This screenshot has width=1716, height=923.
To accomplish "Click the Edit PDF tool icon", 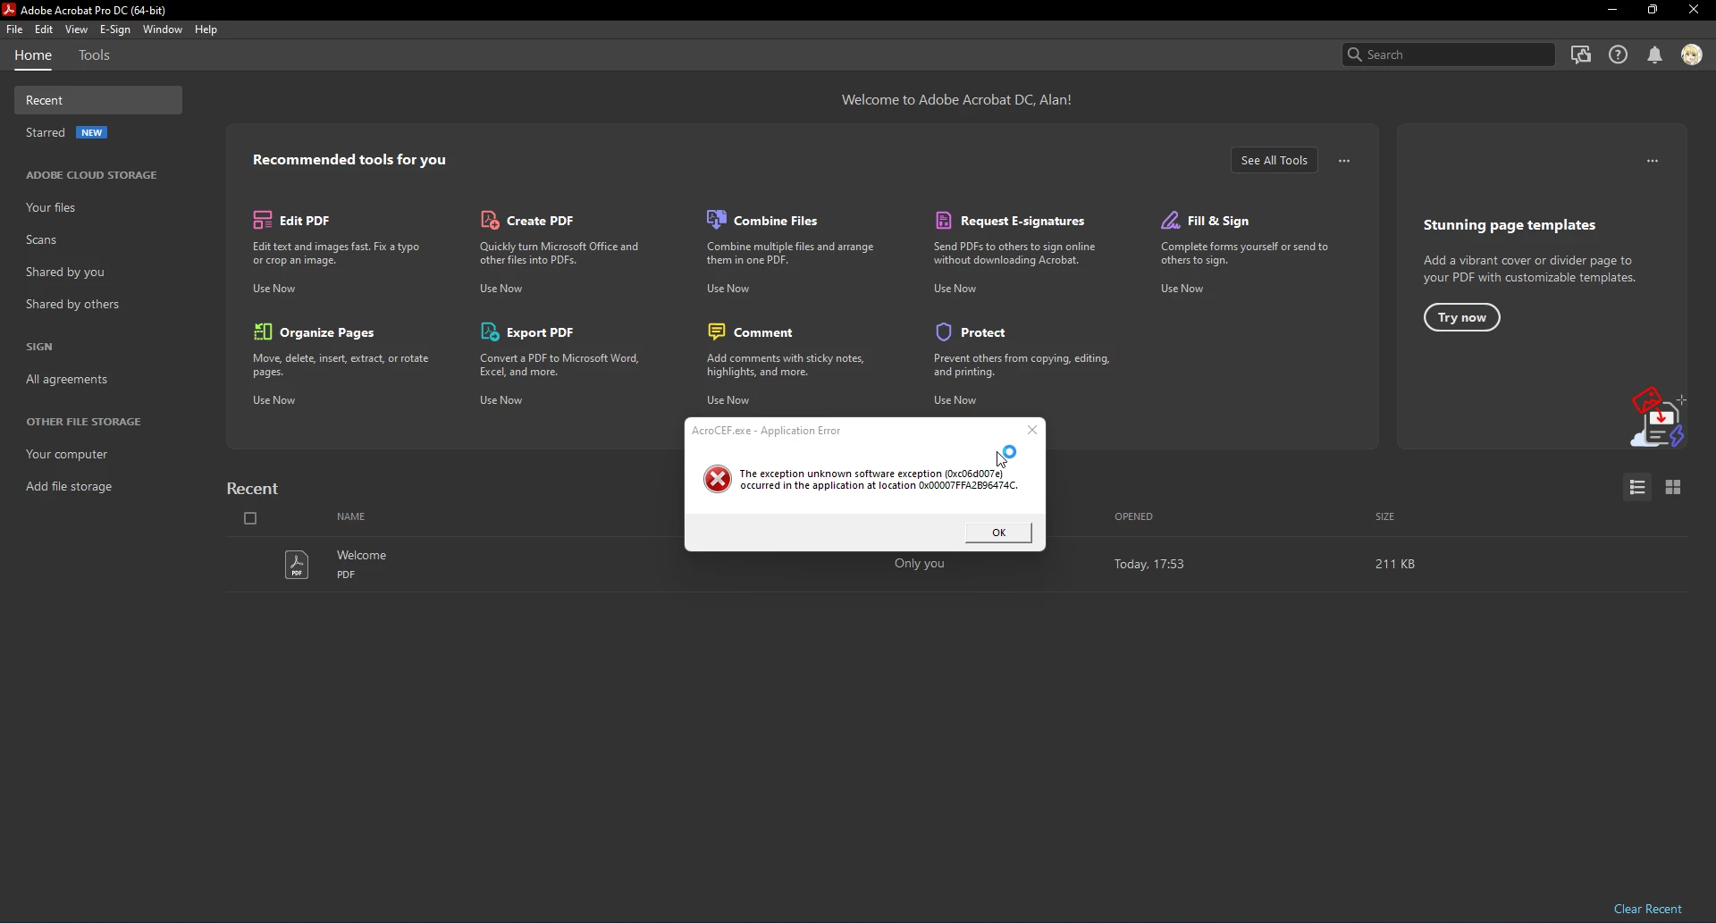I will tap(263, 220).
